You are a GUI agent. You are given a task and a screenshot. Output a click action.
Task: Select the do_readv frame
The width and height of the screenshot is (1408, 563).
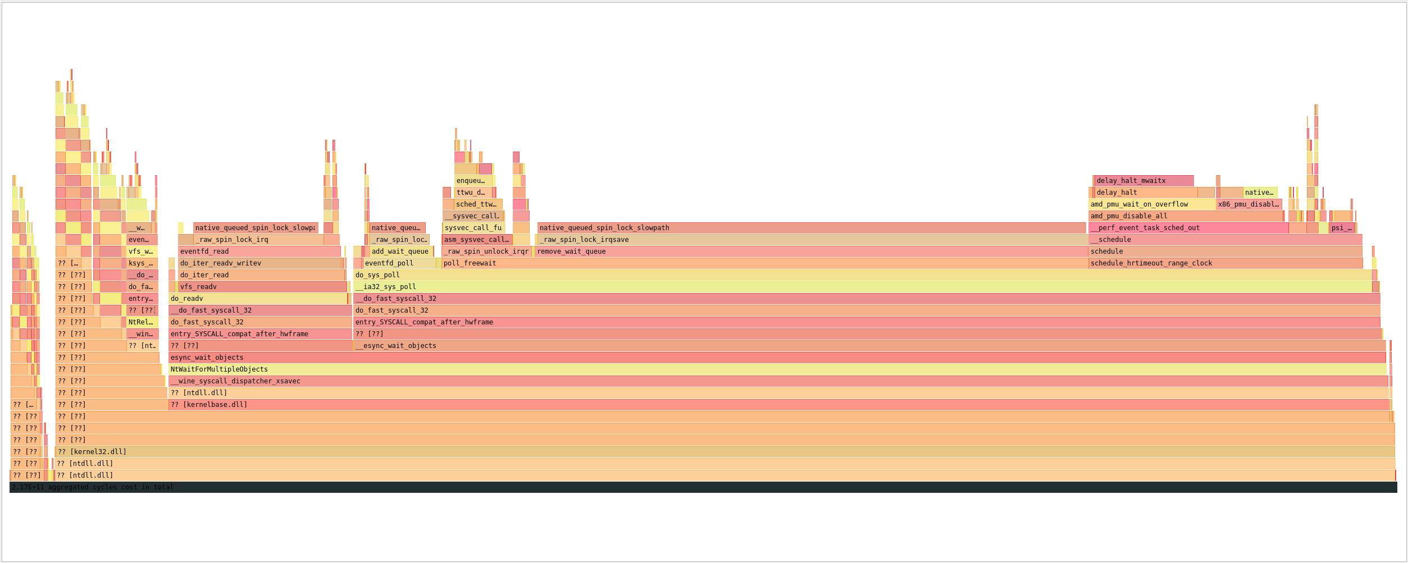point(258,299)
